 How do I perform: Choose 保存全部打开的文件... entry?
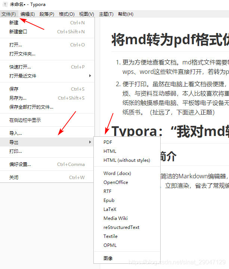pyautogui.click(x=47, y=107)
